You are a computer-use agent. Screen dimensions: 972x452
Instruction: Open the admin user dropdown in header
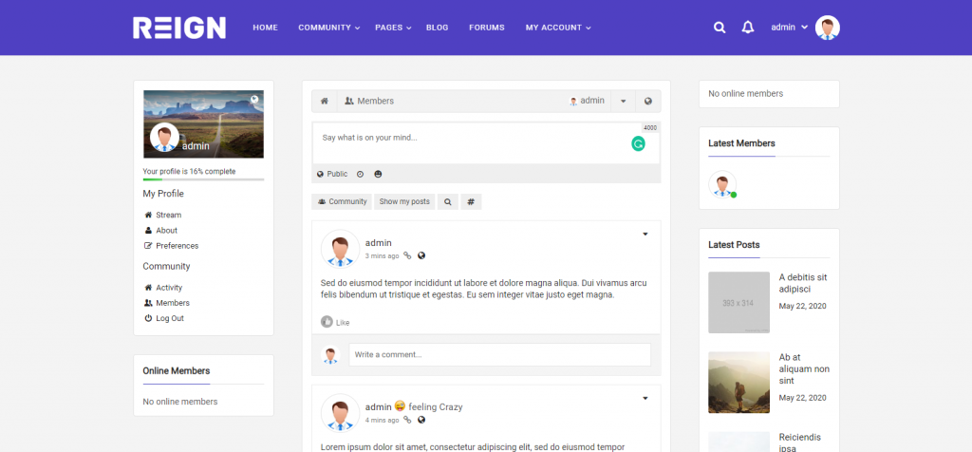pos(789,28)
